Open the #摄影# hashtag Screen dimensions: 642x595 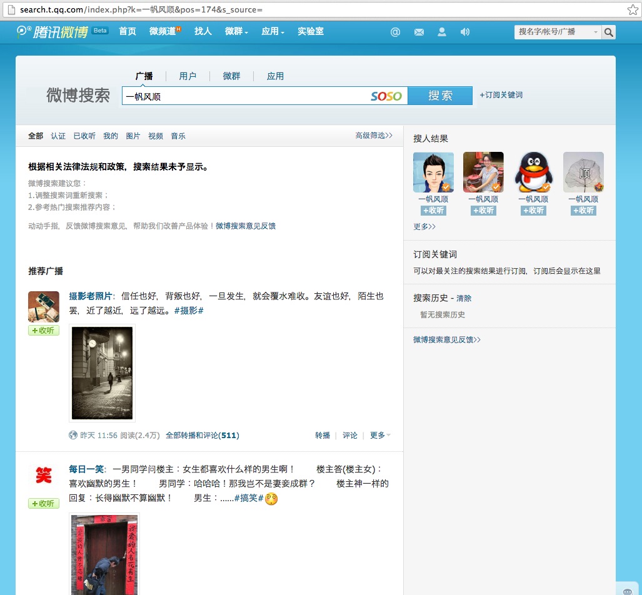click(x=189, y=311)
